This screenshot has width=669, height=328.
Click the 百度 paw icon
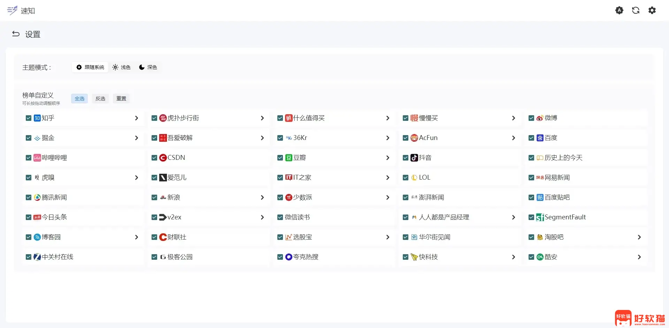[x=540, y=138]
